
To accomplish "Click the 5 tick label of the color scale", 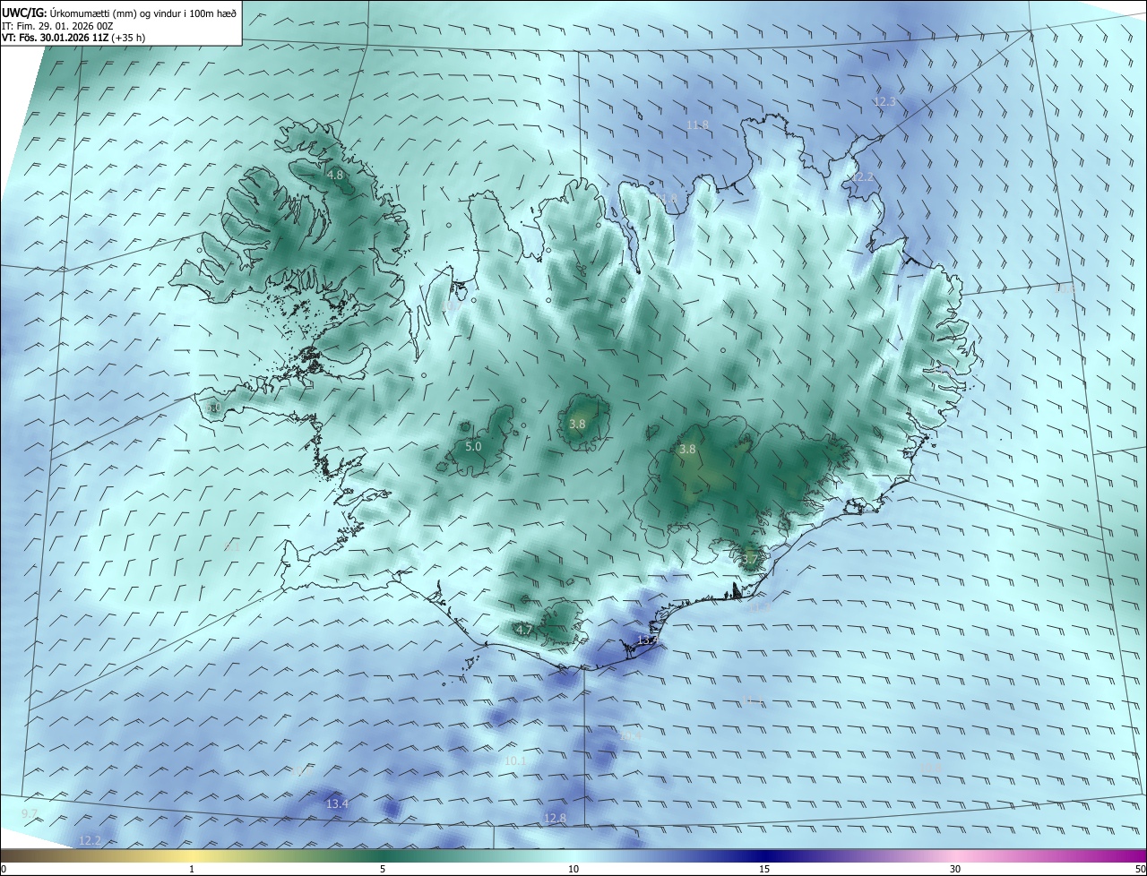I will point(383,869).
